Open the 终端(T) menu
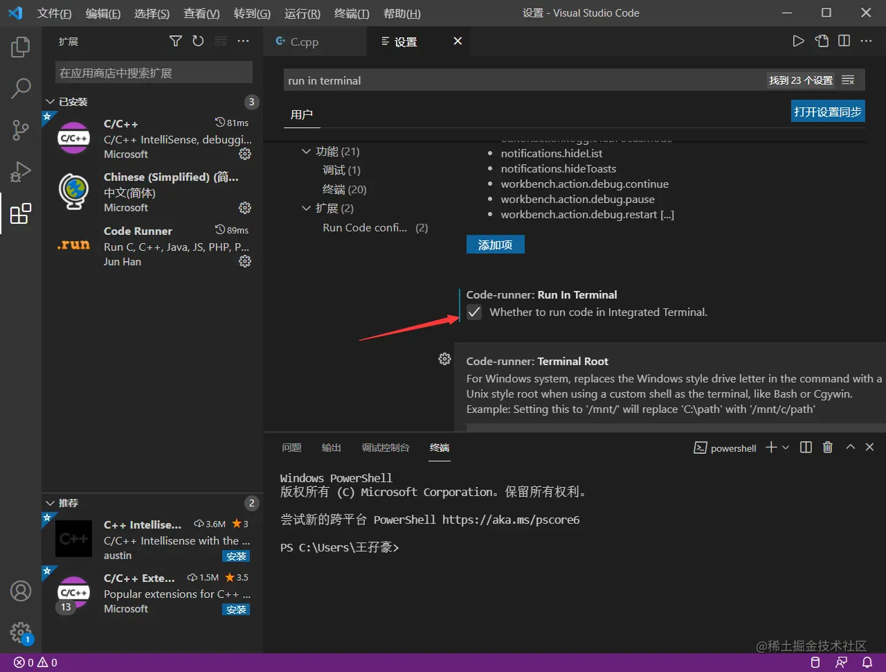 (x=352, y=13)
